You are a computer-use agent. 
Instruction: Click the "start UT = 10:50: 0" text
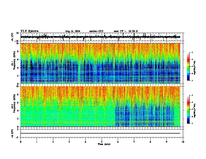[x=126, y=31]
